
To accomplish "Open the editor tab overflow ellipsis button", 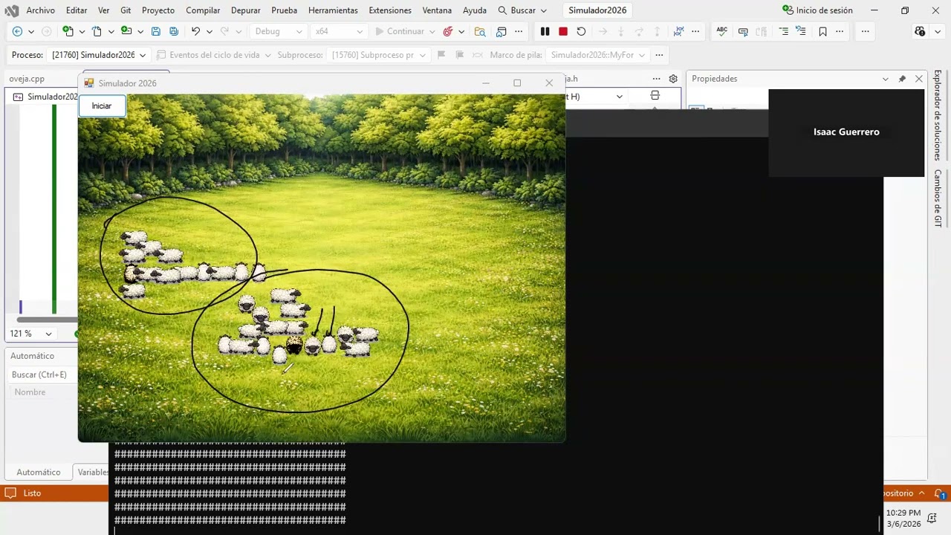I will [656, 79].
